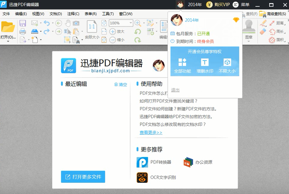Redo the last action

coord(47,31)
